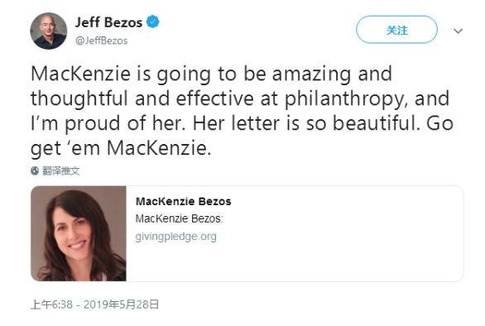
Task: Visit the @JeffBezos handle link
Action: tap(102, 41)
